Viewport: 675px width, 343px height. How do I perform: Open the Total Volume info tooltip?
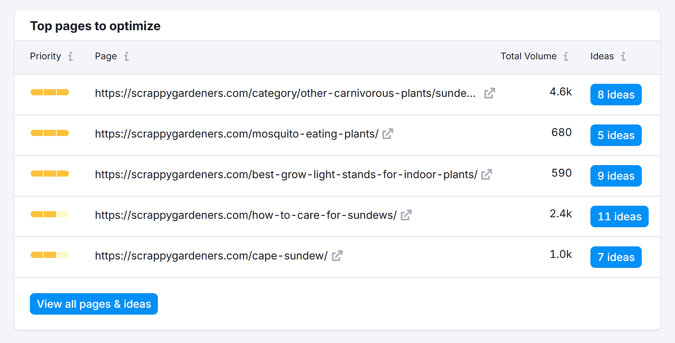point(566,57)
